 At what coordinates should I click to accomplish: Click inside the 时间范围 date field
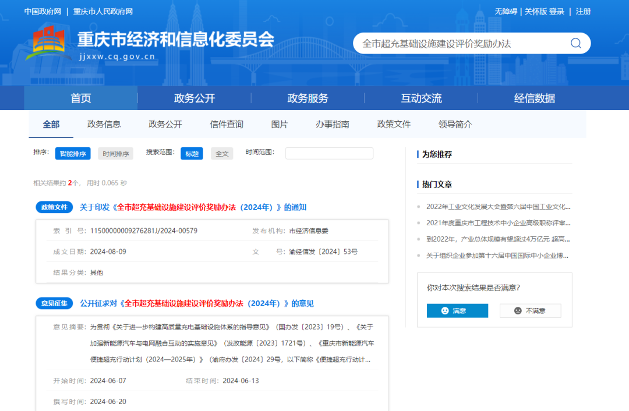[x=329, y=154]
